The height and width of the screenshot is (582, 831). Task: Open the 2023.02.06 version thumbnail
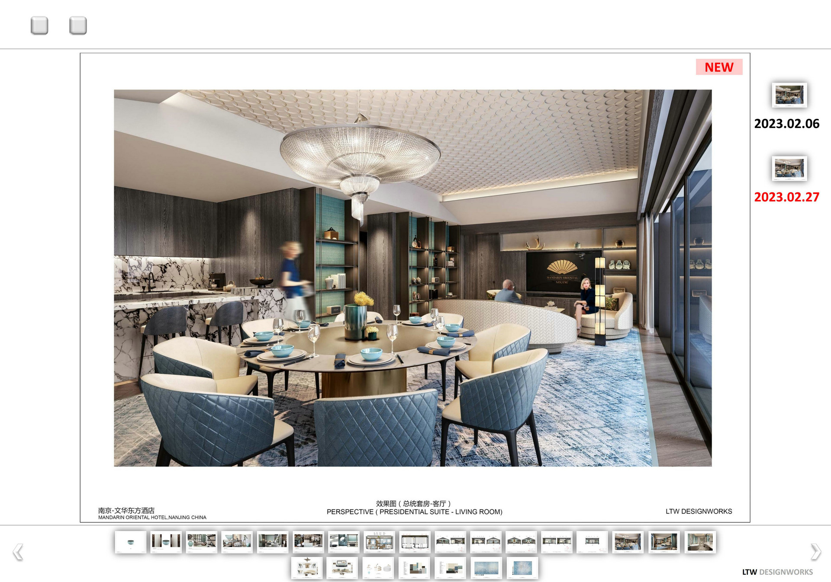[789, 95]
